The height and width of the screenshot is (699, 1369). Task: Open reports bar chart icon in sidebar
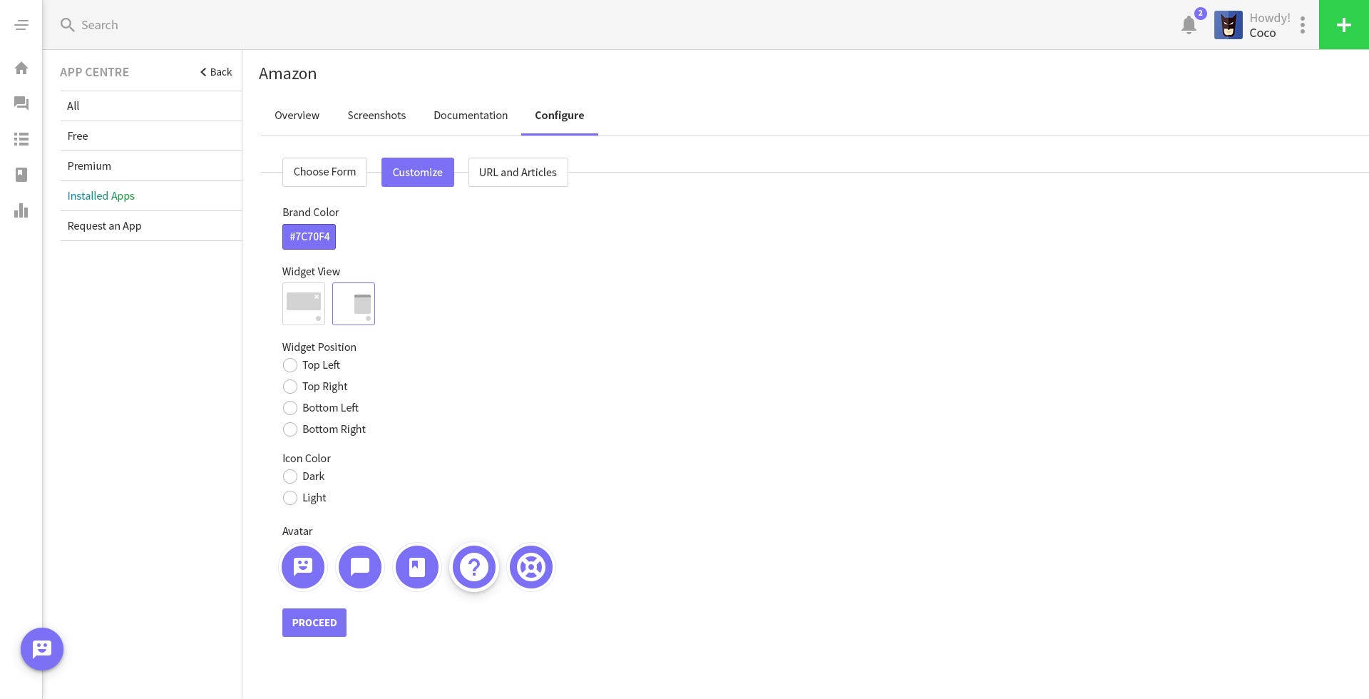pos(21,210)
